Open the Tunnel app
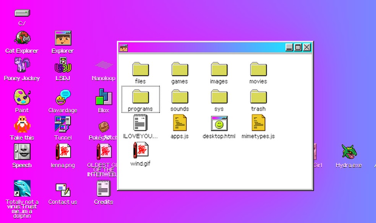The image size is (376, 223). pos(62,124)
